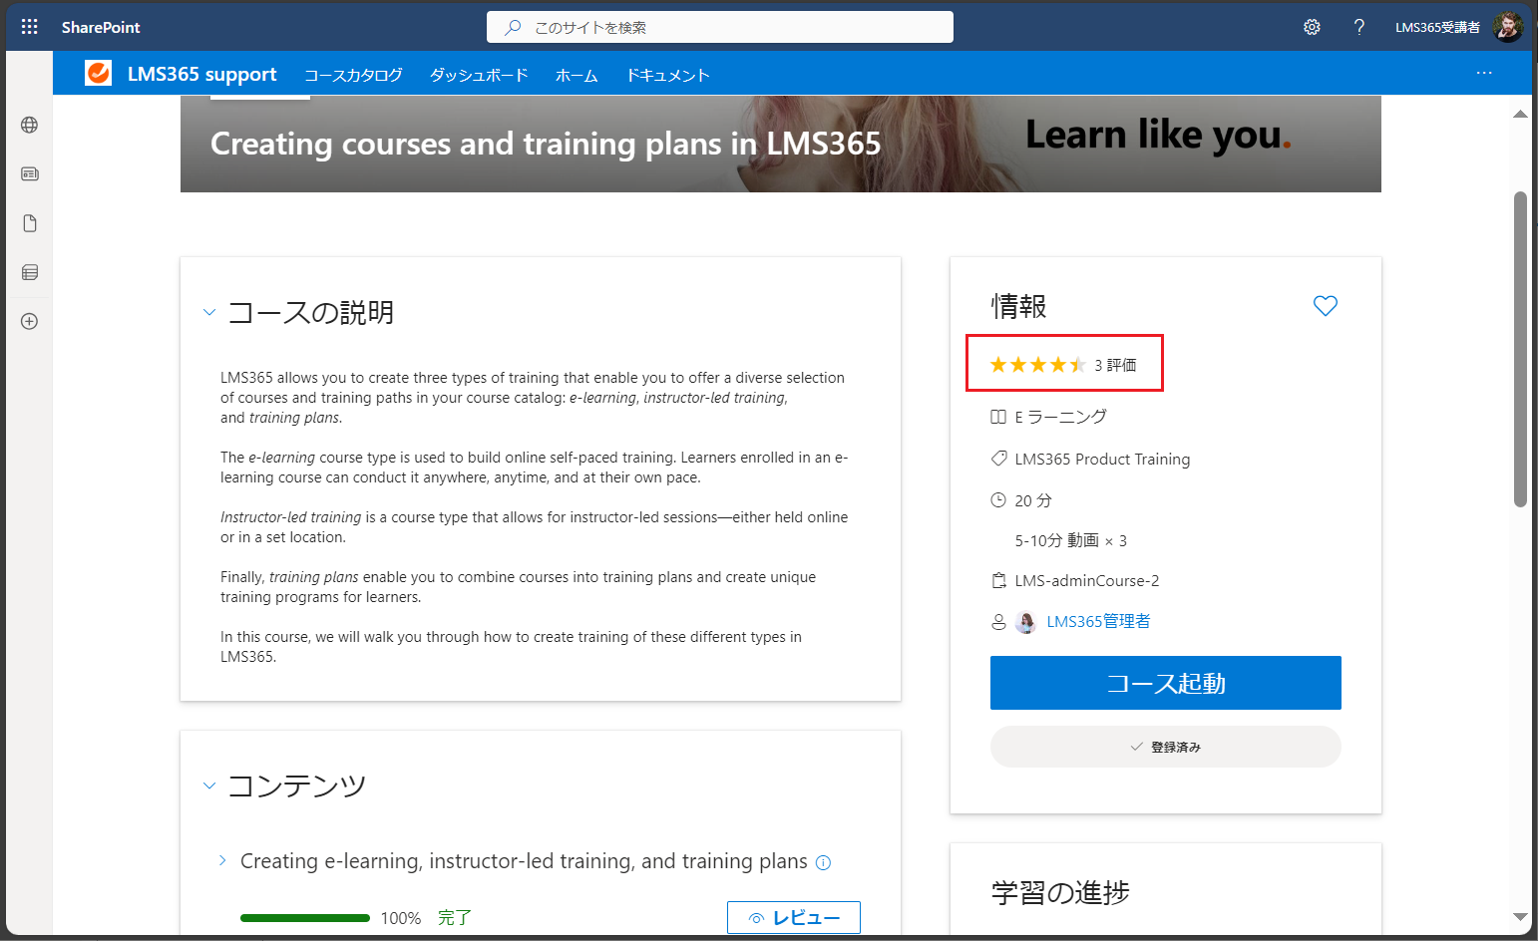Click the search magnifier icon
Viewport: 1538px width, 941px height.
[x=513, y=27]
